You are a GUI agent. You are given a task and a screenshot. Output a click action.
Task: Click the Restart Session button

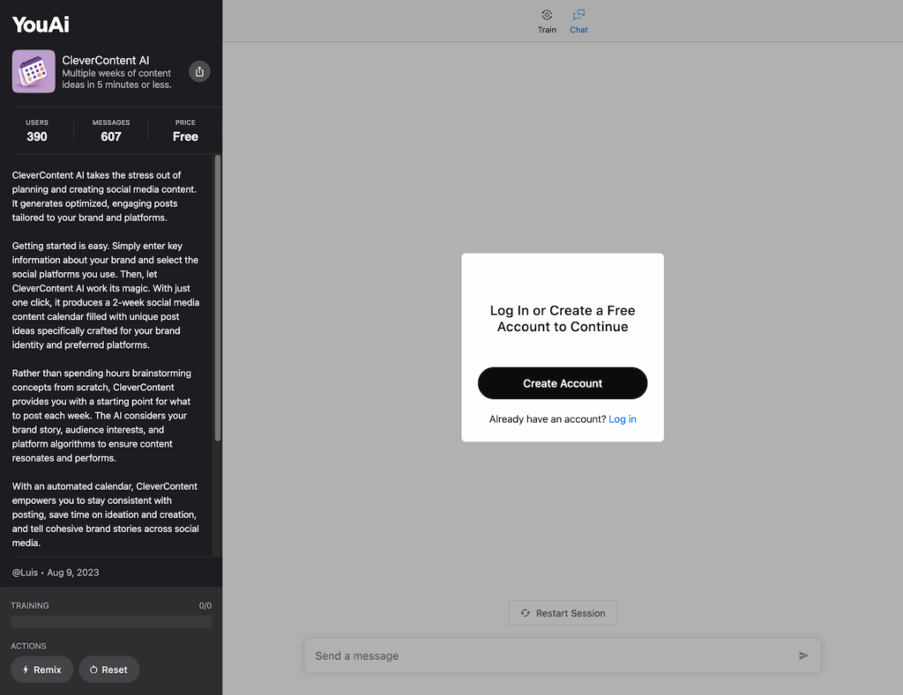coord(563,613)
